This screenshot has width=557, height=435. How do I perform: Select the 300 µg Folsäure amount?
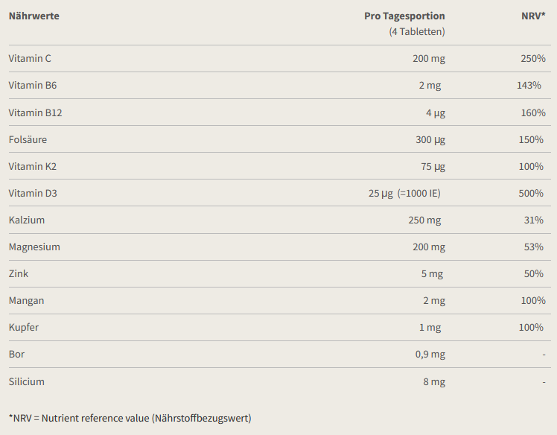point(430,140)
